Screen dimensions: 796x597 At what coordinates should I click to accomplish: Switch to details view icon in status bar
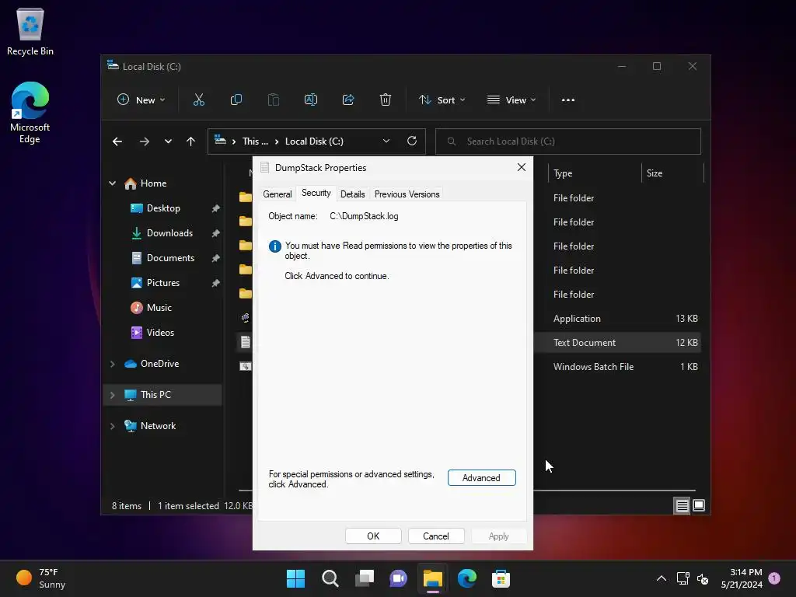[682, 505]
